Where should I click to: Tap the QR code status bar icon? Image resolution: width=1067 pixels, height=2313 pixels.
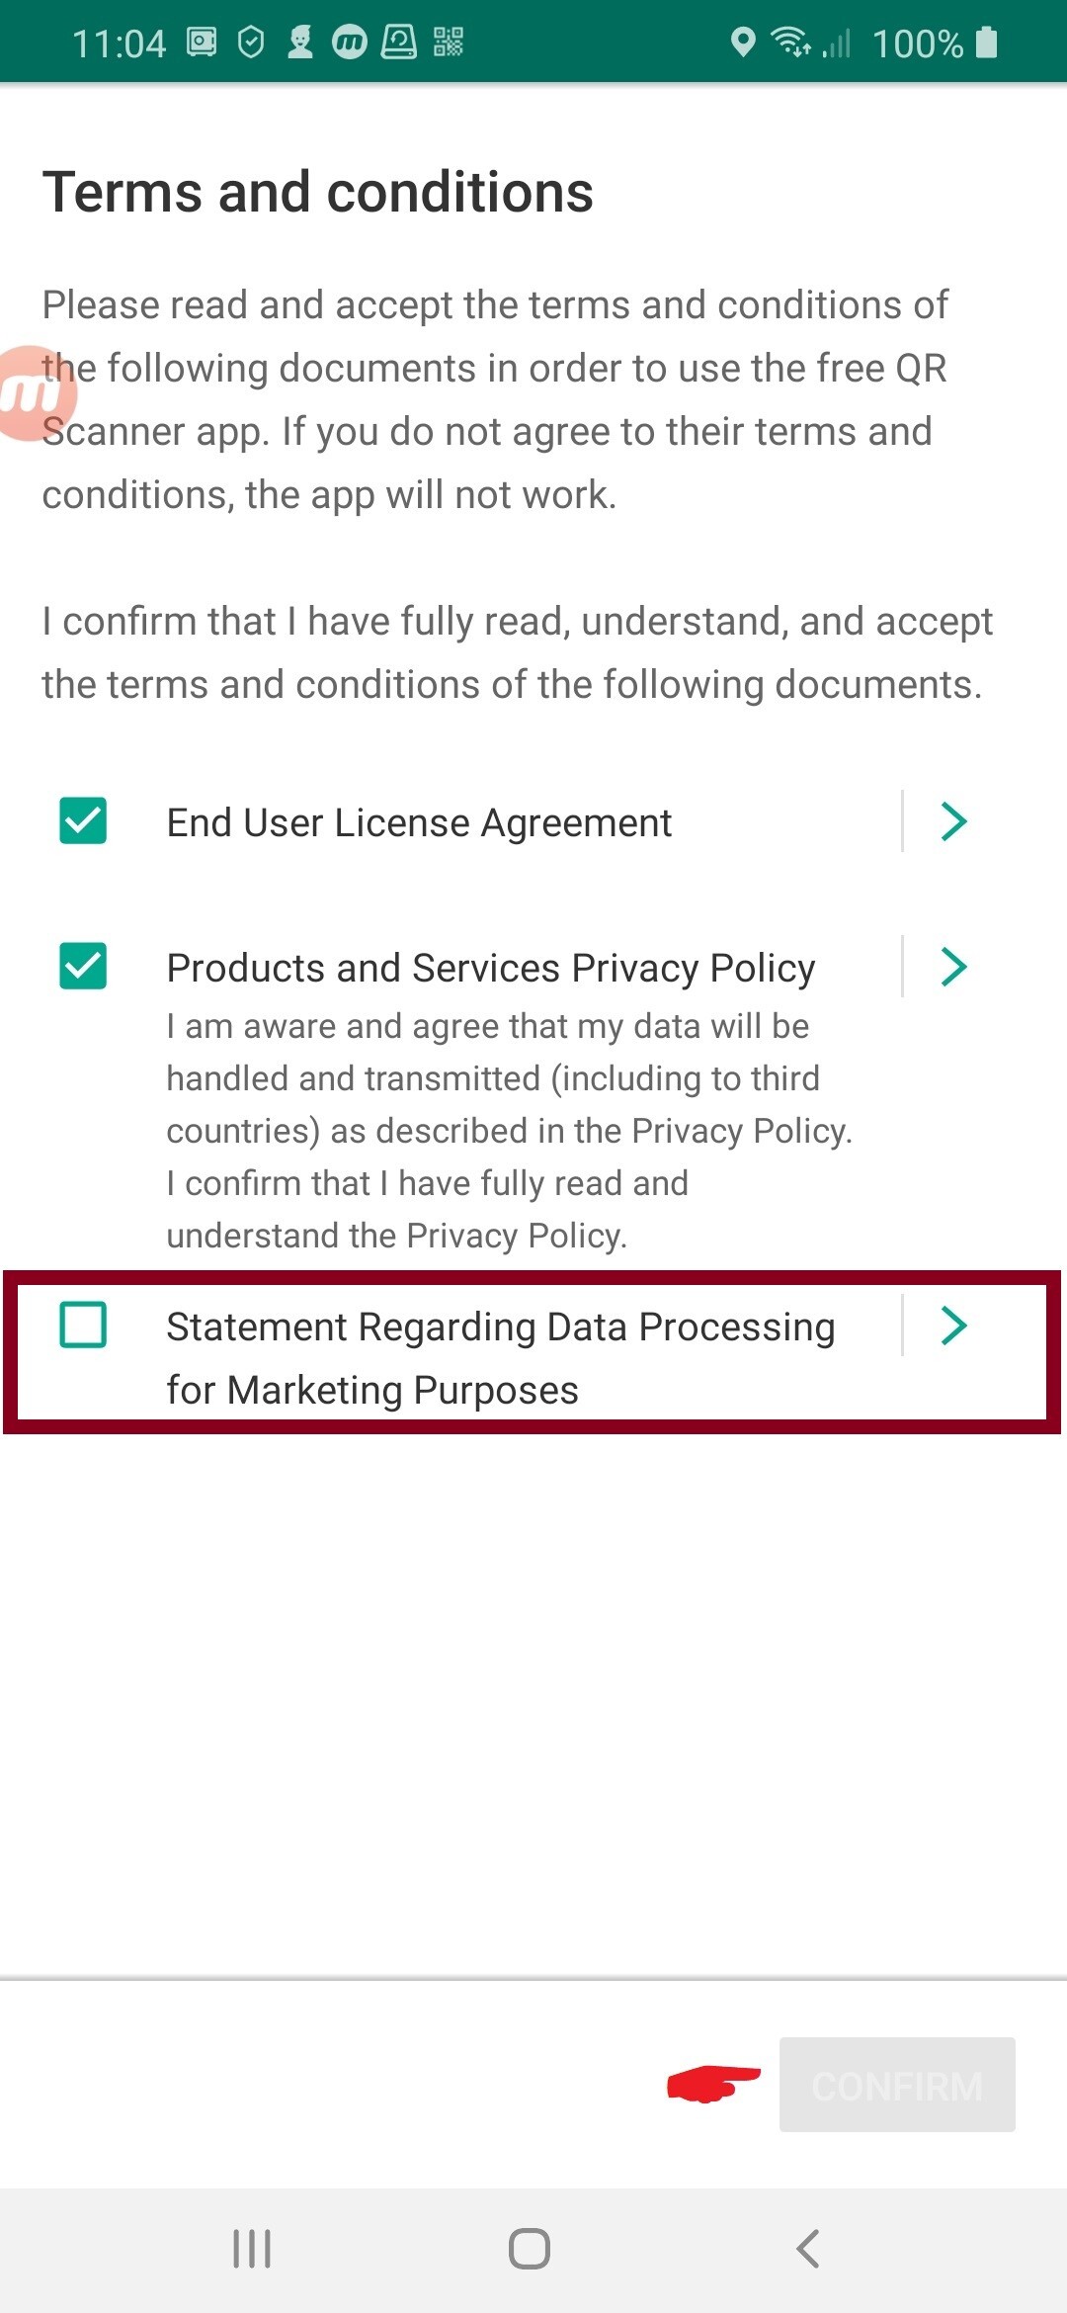448,43
